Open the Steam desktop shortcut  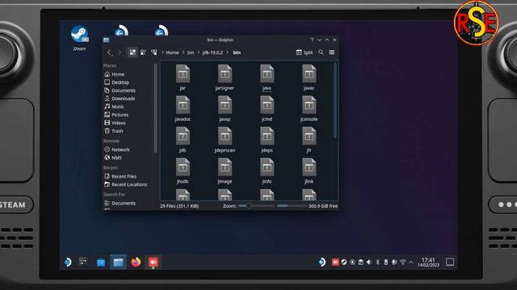click(79, 38)
